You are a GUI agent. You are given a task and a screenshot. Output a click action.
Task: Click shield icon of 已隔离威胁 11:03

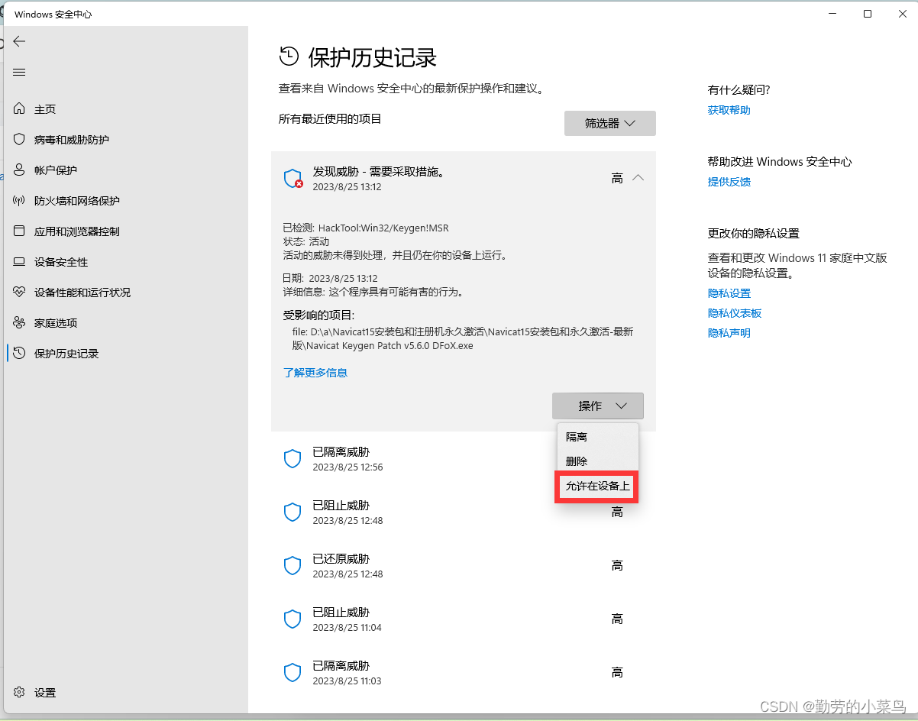click(x=293, y=673)
